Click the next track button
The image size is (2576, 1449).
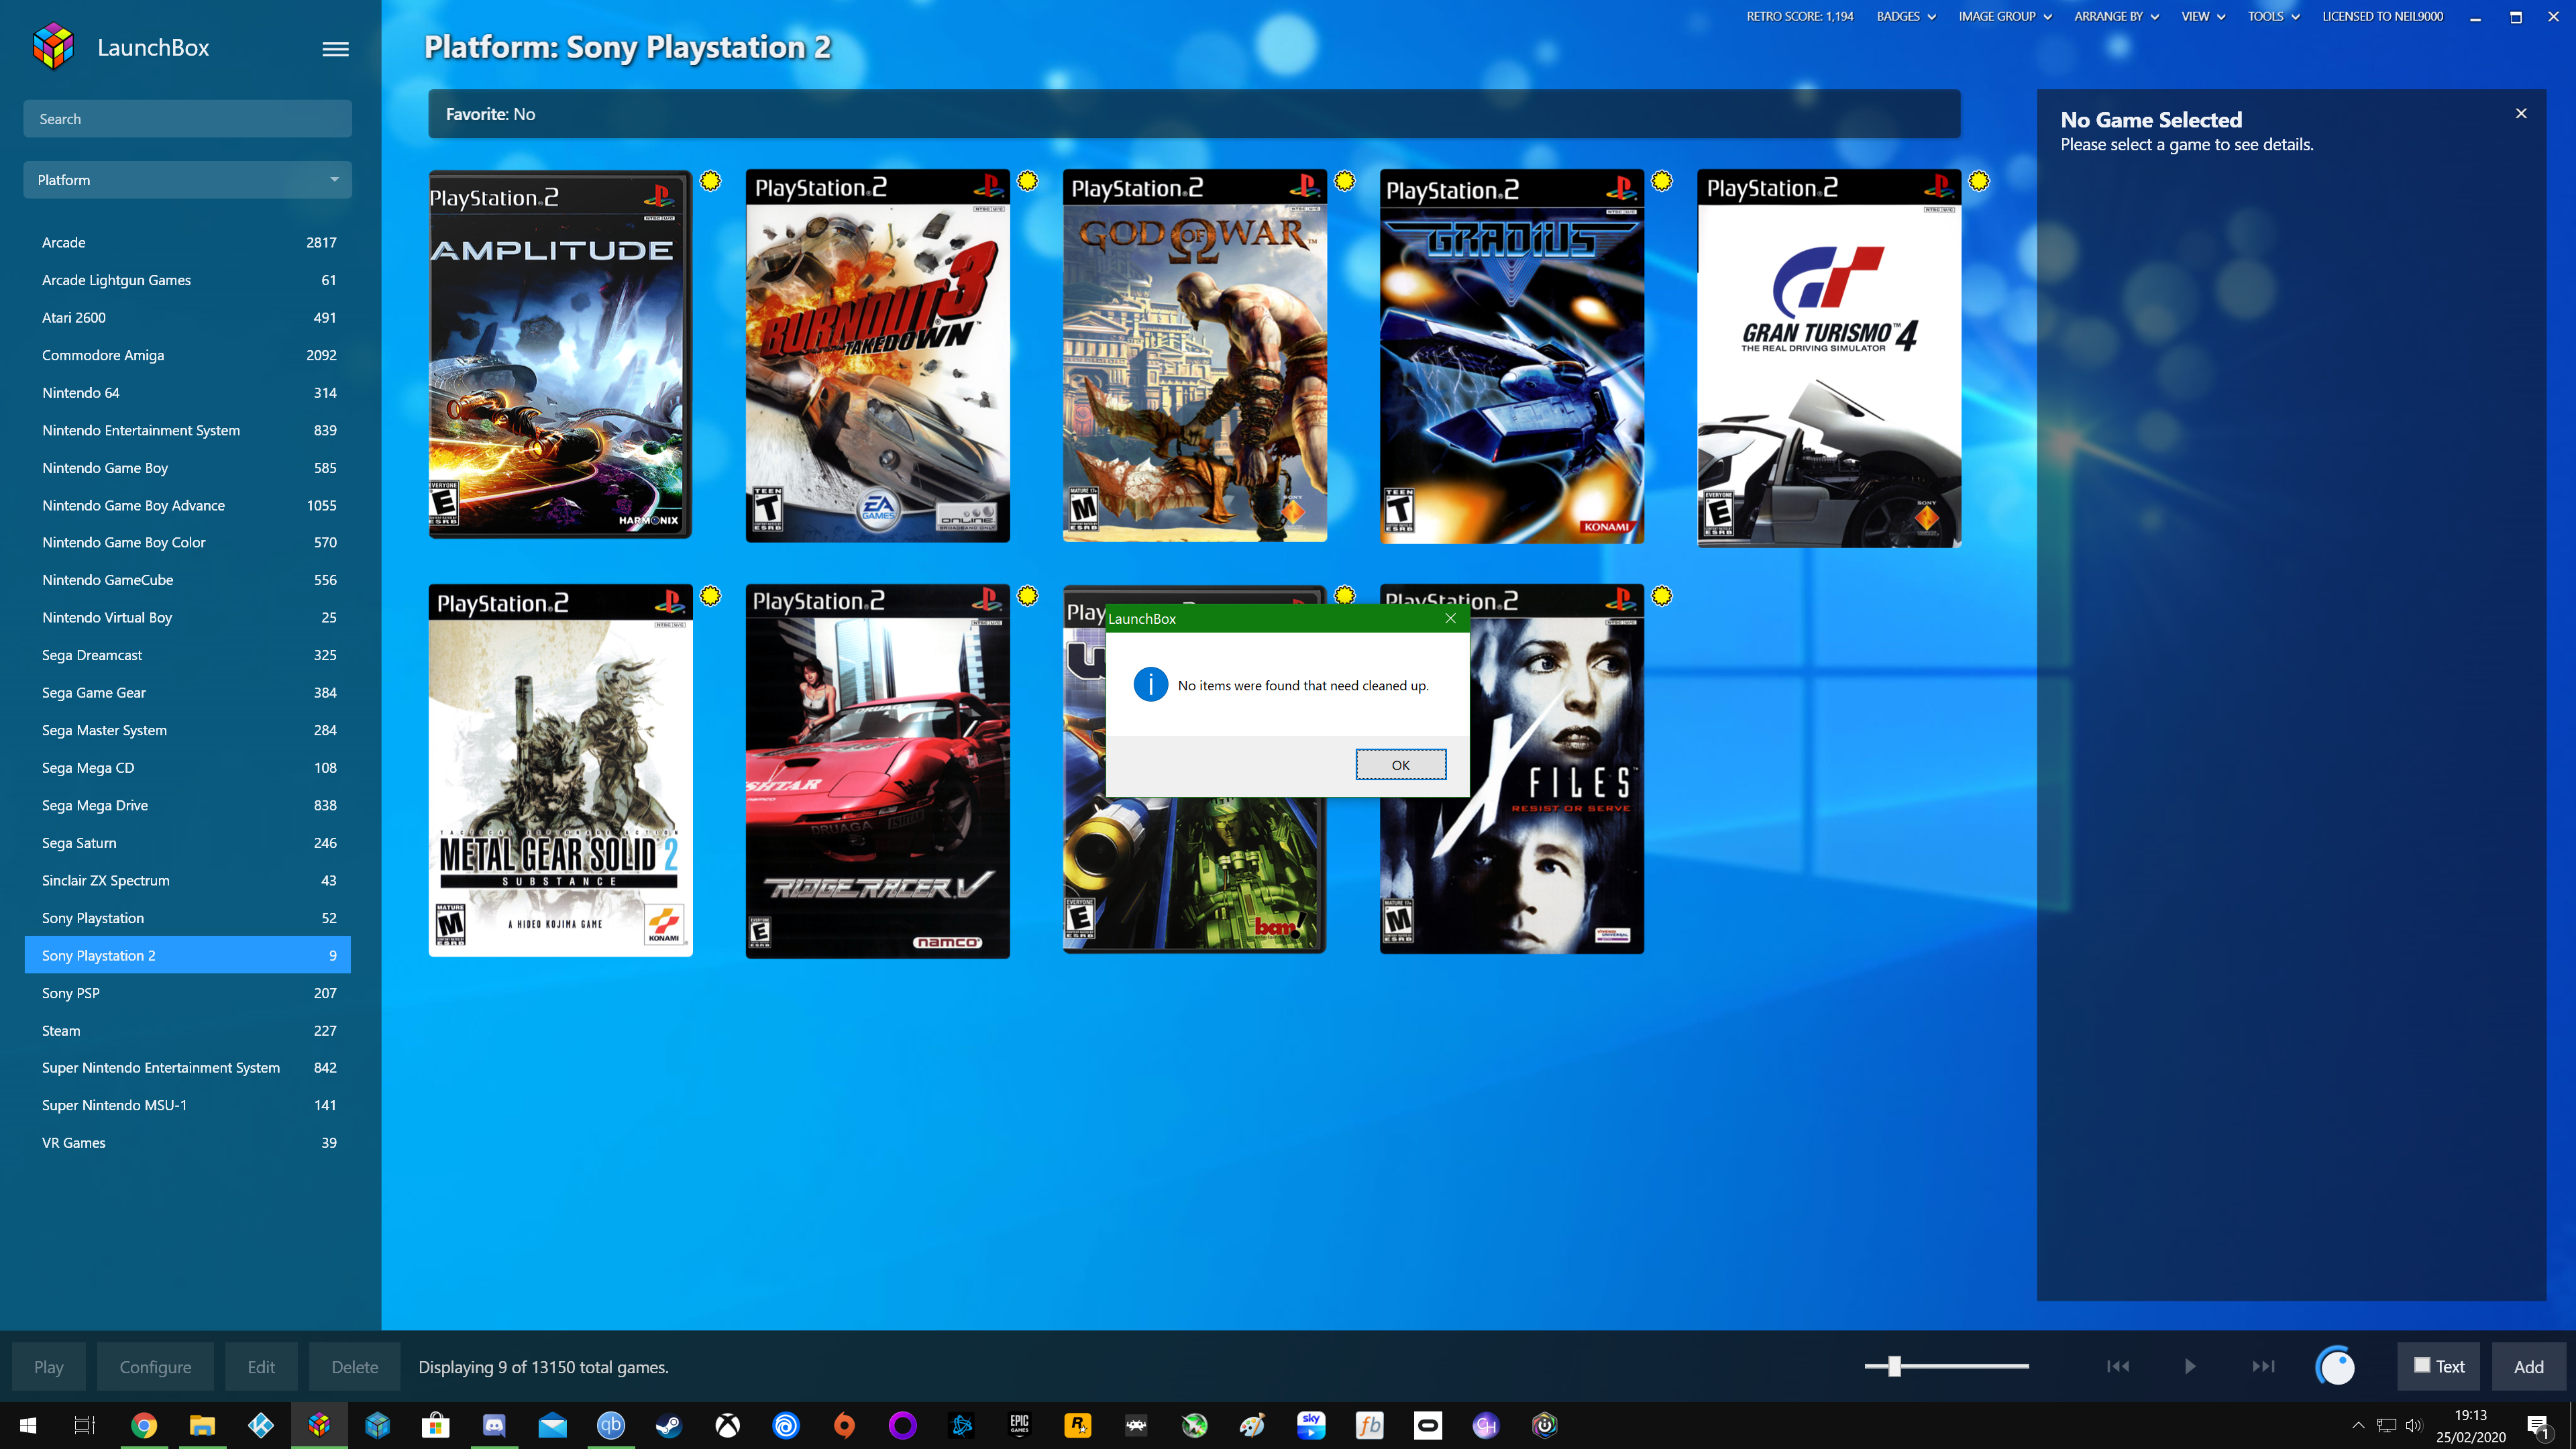point(2263,1366)
